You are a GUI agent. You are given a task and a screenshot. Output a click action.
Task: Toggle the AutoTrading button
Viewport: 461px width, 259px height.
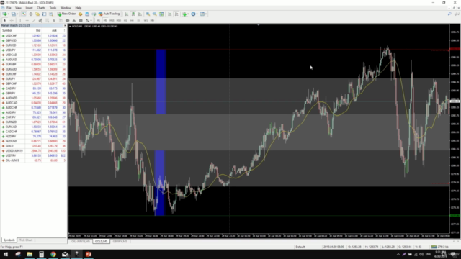pyautogui.click(x=109, y=14)
